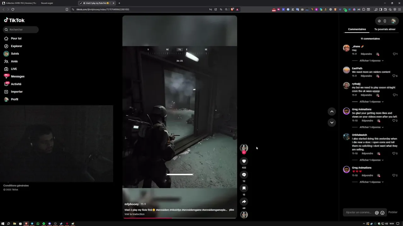This screenshot has height=226, width=403.
Task: Open the emoji picker in comment box
Action: (383, 213)
